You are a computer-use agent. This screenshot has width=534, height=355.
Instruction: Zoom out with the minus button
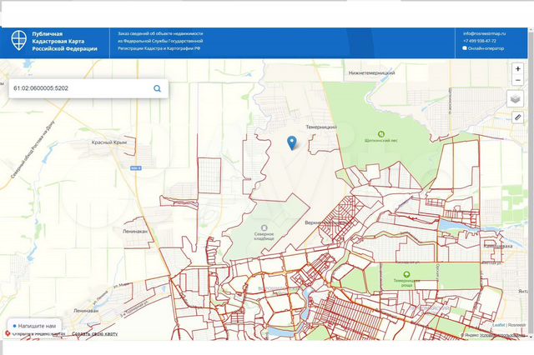click(x=517, y=79)
